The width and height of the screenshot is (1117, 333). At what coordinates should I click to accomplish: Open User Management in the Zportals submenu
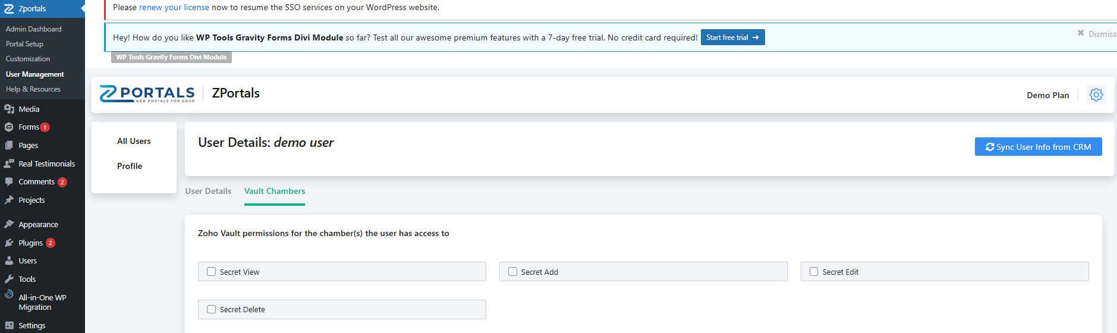click(x=34, y=74)
